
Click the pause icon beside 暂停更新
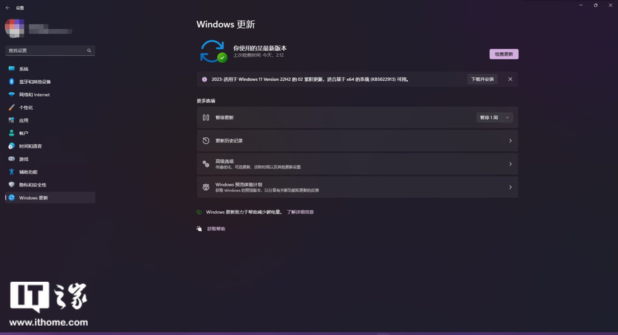pos(206,118)
